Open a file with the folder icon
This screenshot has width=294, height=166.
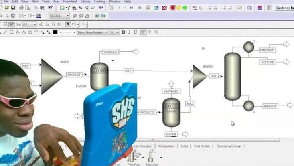7,8
